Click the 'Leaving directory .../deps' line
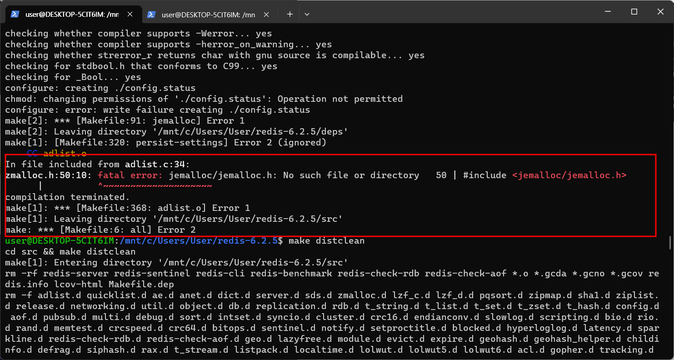The image size is (674, 360). (177, 131)
